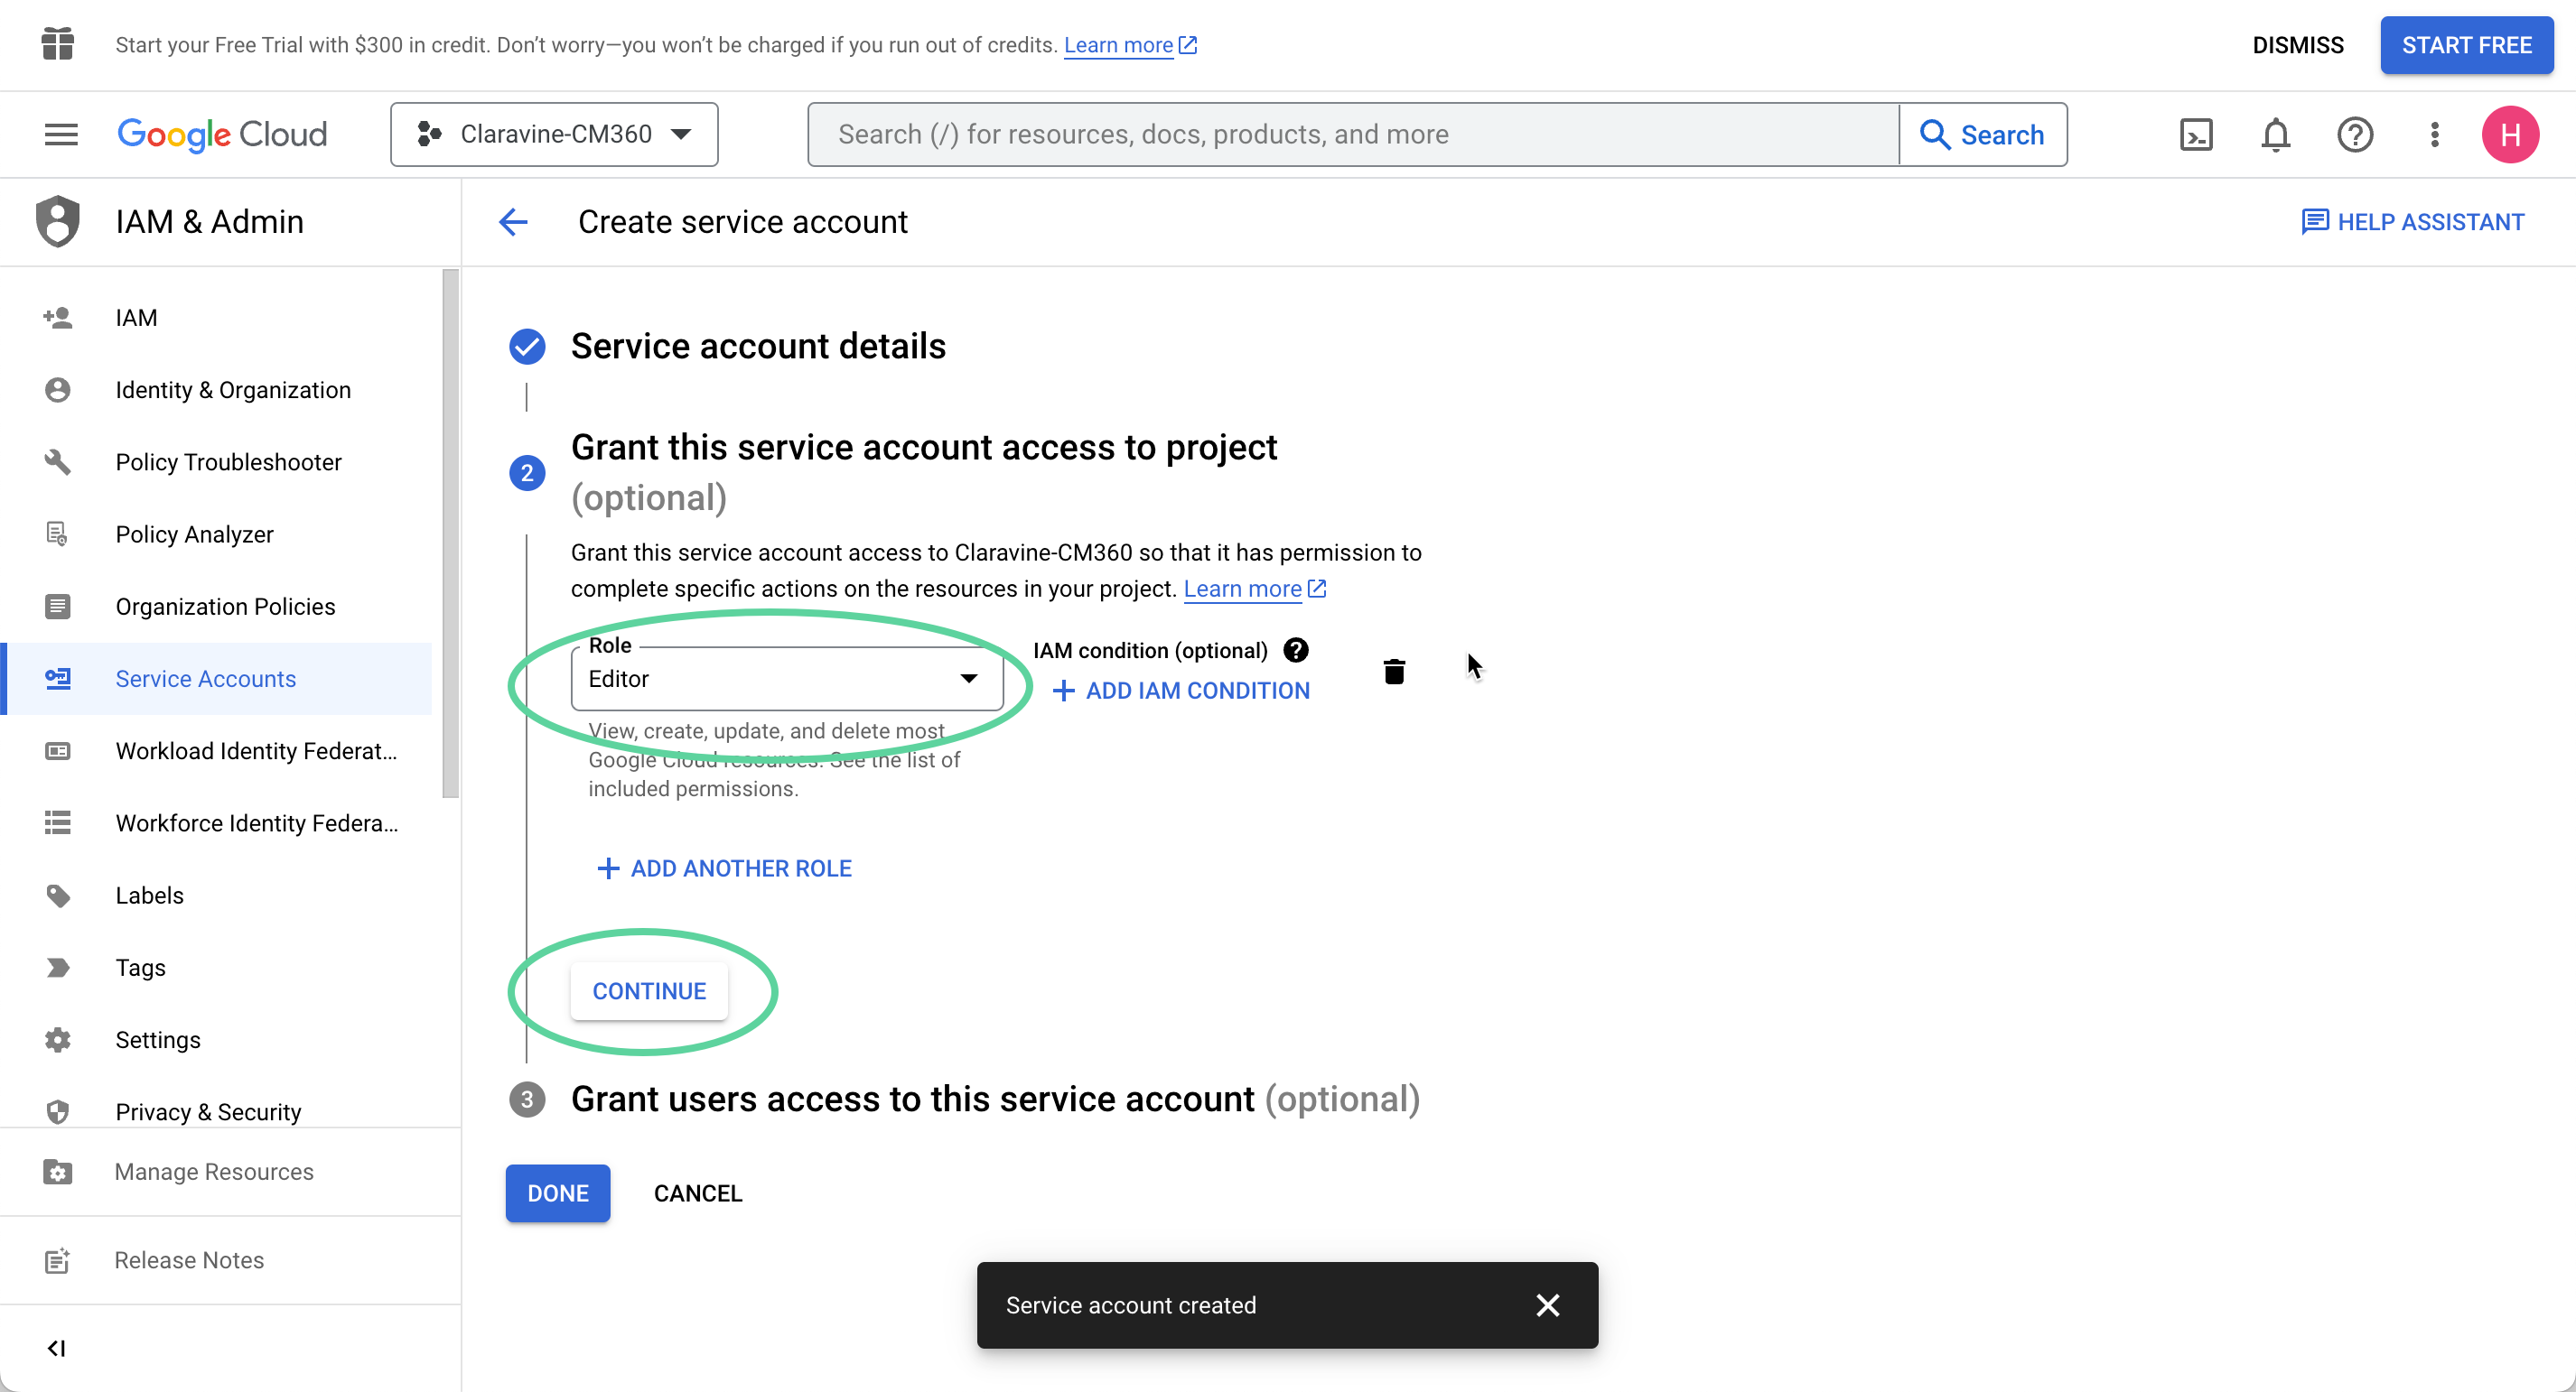
Task: Click the Organization Policies icon
Action: click(58, 607)
